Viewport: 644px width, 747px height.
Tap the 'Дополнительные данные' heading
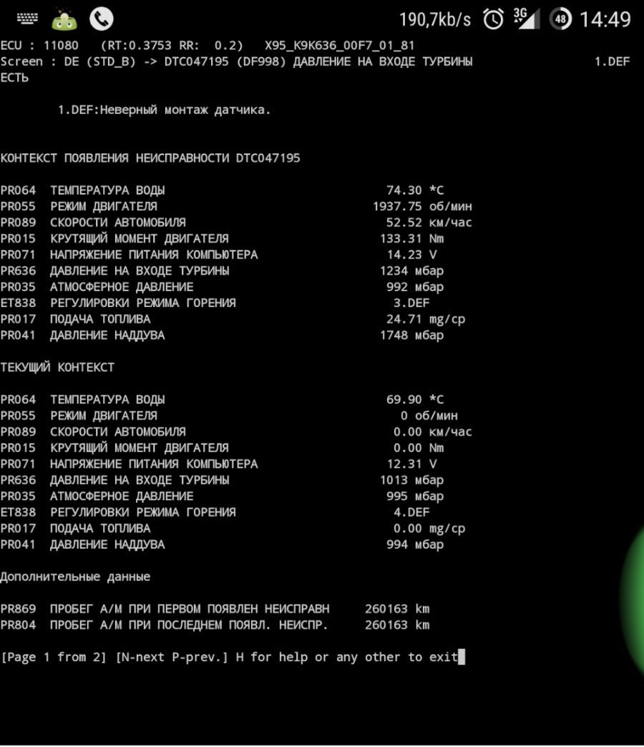tap(75, 577)
